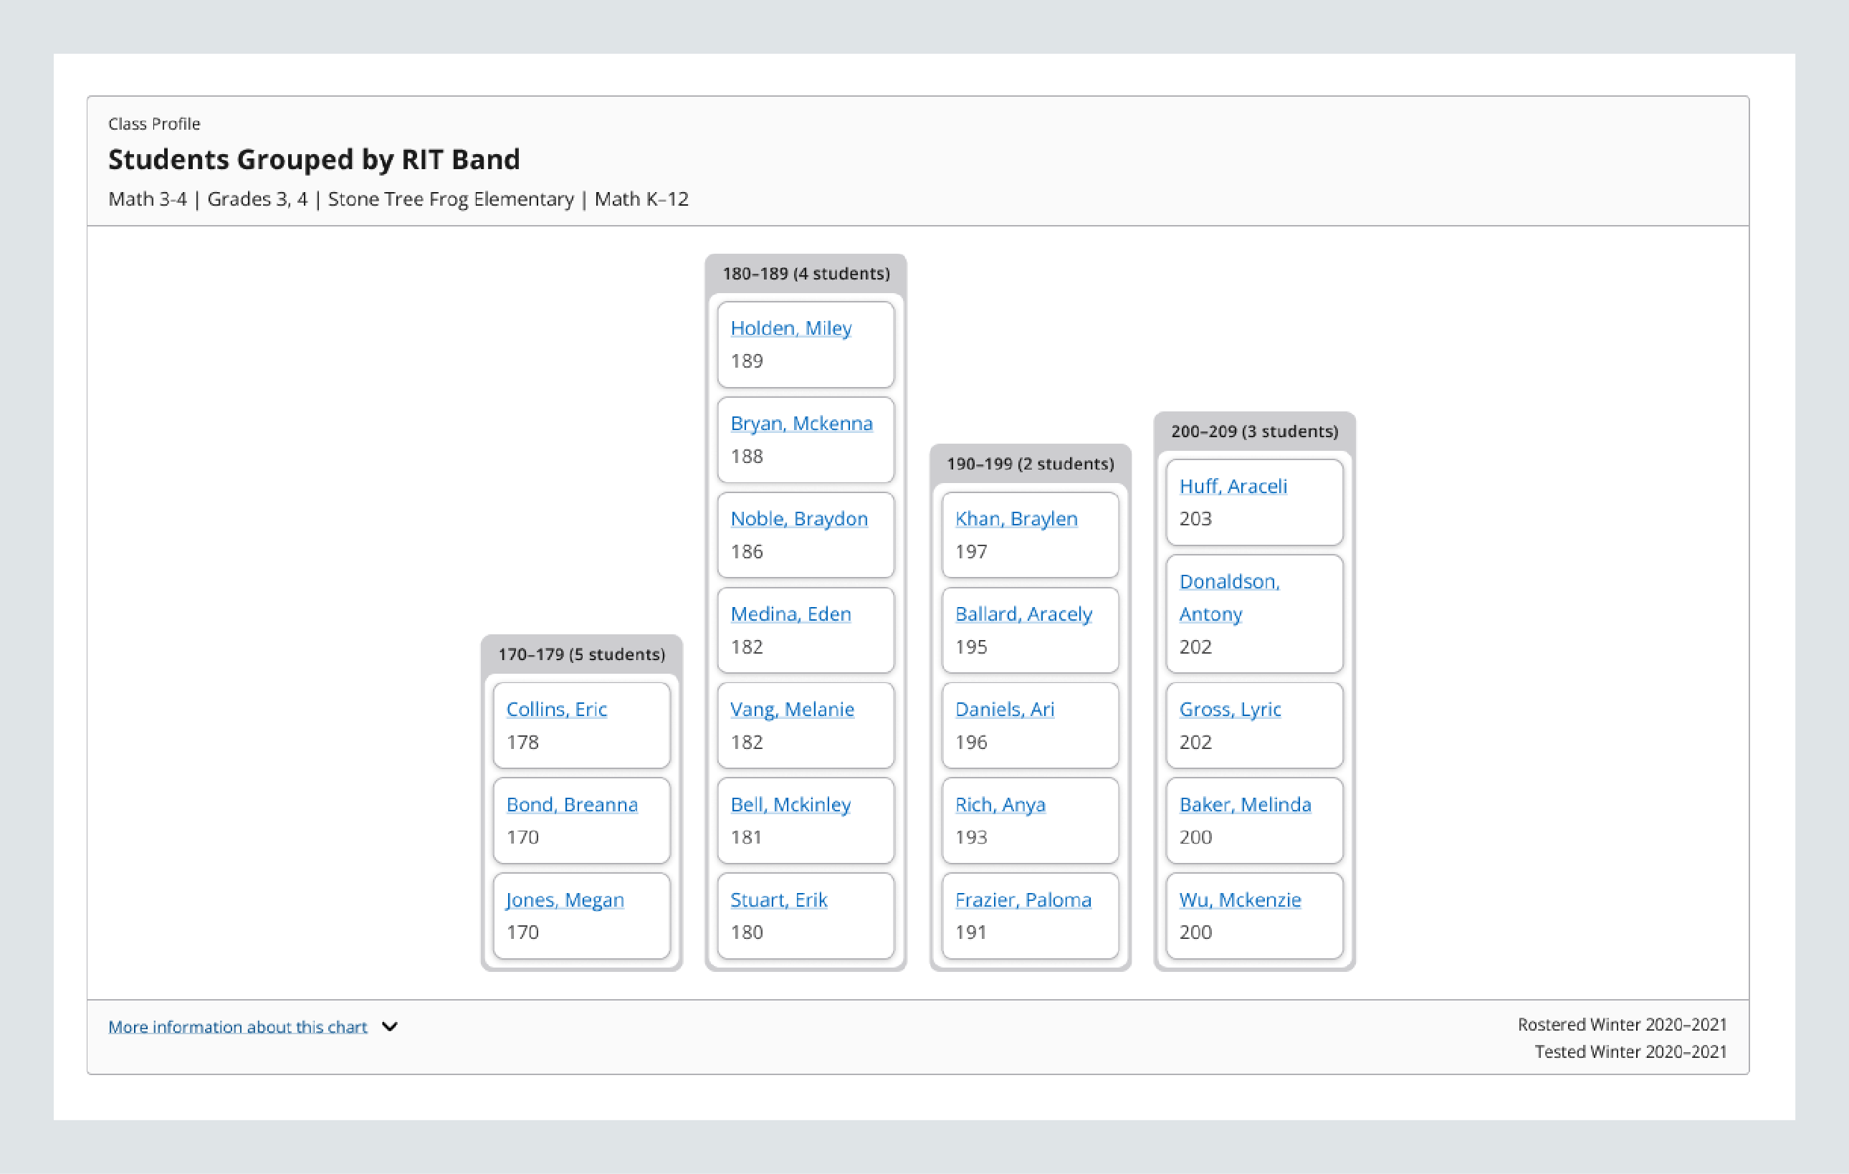
Task: Open Medina, Eden profile link
Action: (x=790, y=614)
